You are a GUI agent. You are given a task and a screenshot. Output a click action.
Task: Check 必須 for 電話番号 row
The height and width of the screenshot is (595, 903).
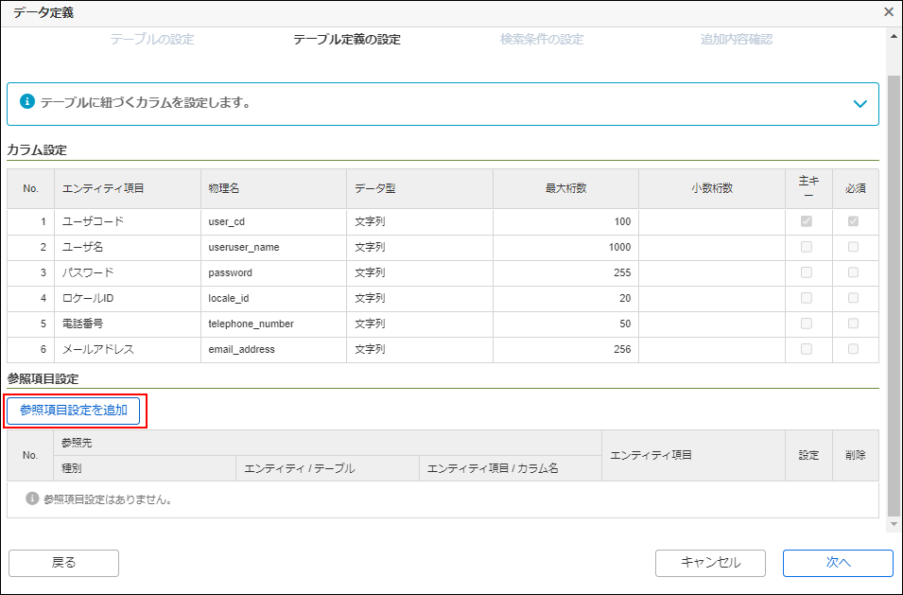click(x=853, y=324)
